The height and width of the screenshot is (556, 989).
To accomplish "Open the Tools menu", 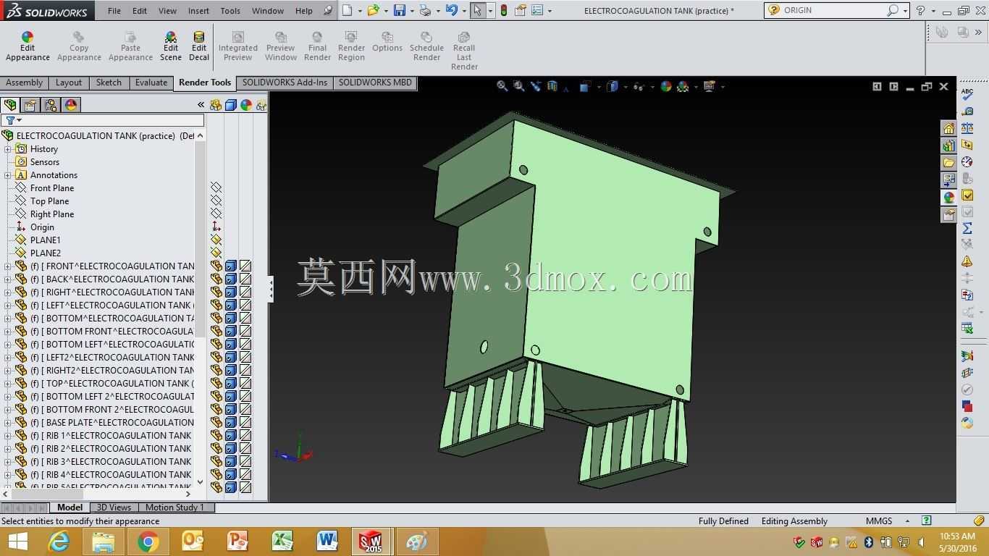I will [230, 11].
